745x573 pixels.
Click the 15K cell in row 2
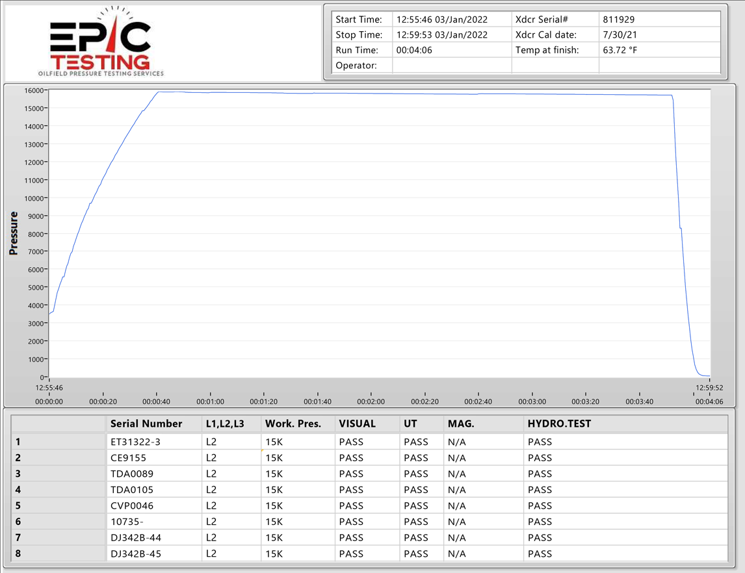[274, 458]
